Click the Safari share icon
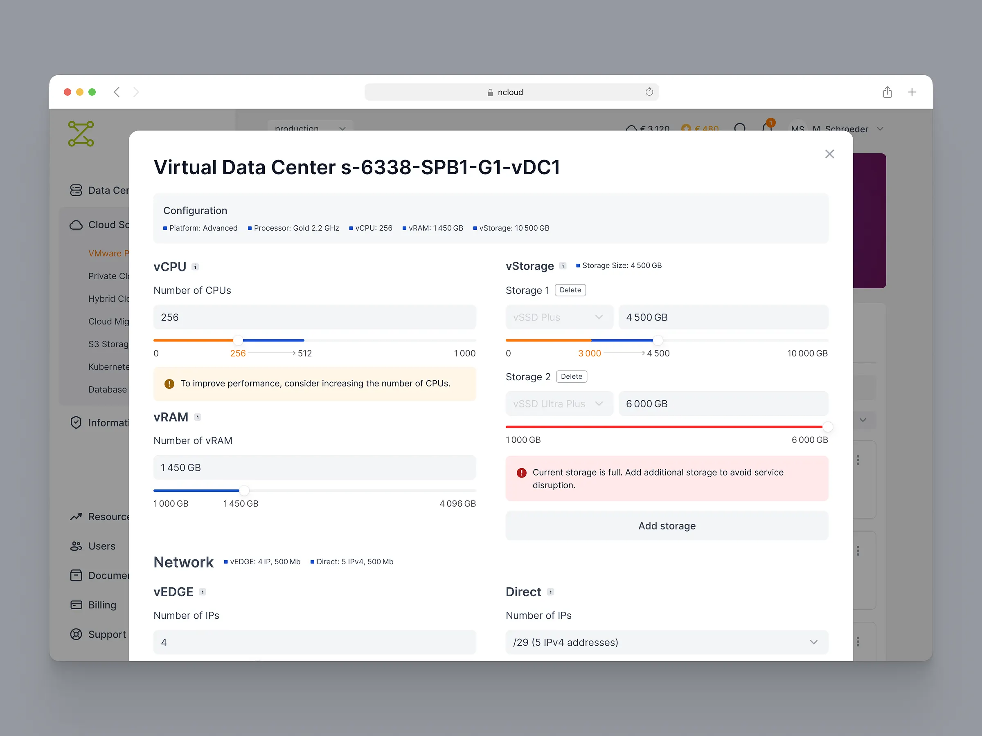The image size is (982, 736). pos(887,92)
